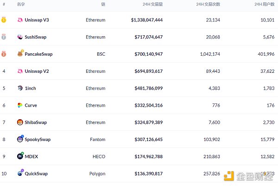Click the QuickSwap logo icon
Image resolution: width=278 pixels, height=186 pixels.
tap(20, 173)
